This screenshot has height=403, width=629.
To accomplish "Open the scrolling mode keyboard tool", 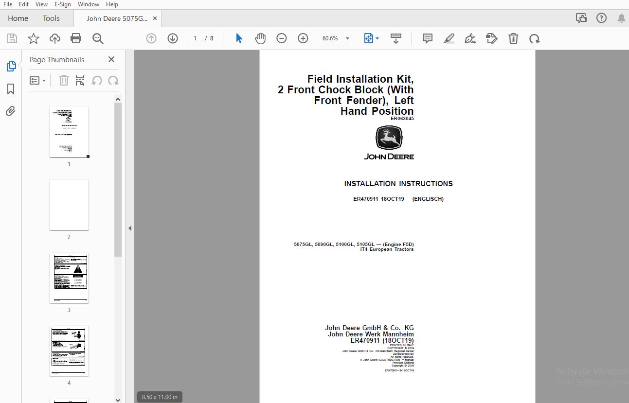I will tap(396, 38).
